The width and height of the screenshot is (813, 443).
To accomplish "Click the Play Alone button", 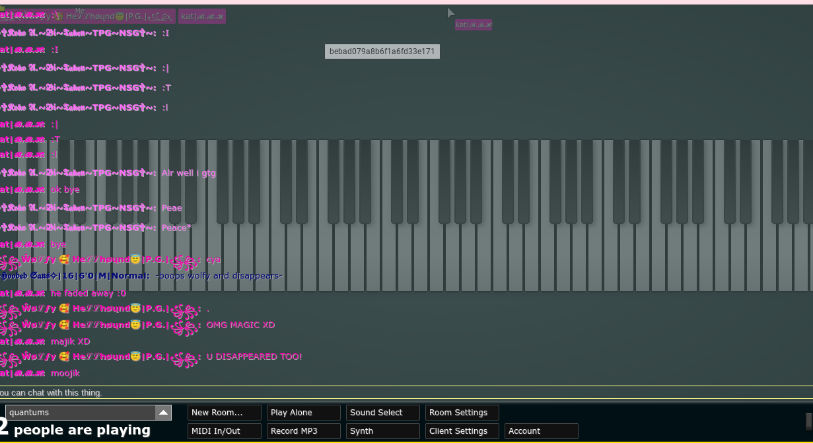I will (x=304, y=413).
